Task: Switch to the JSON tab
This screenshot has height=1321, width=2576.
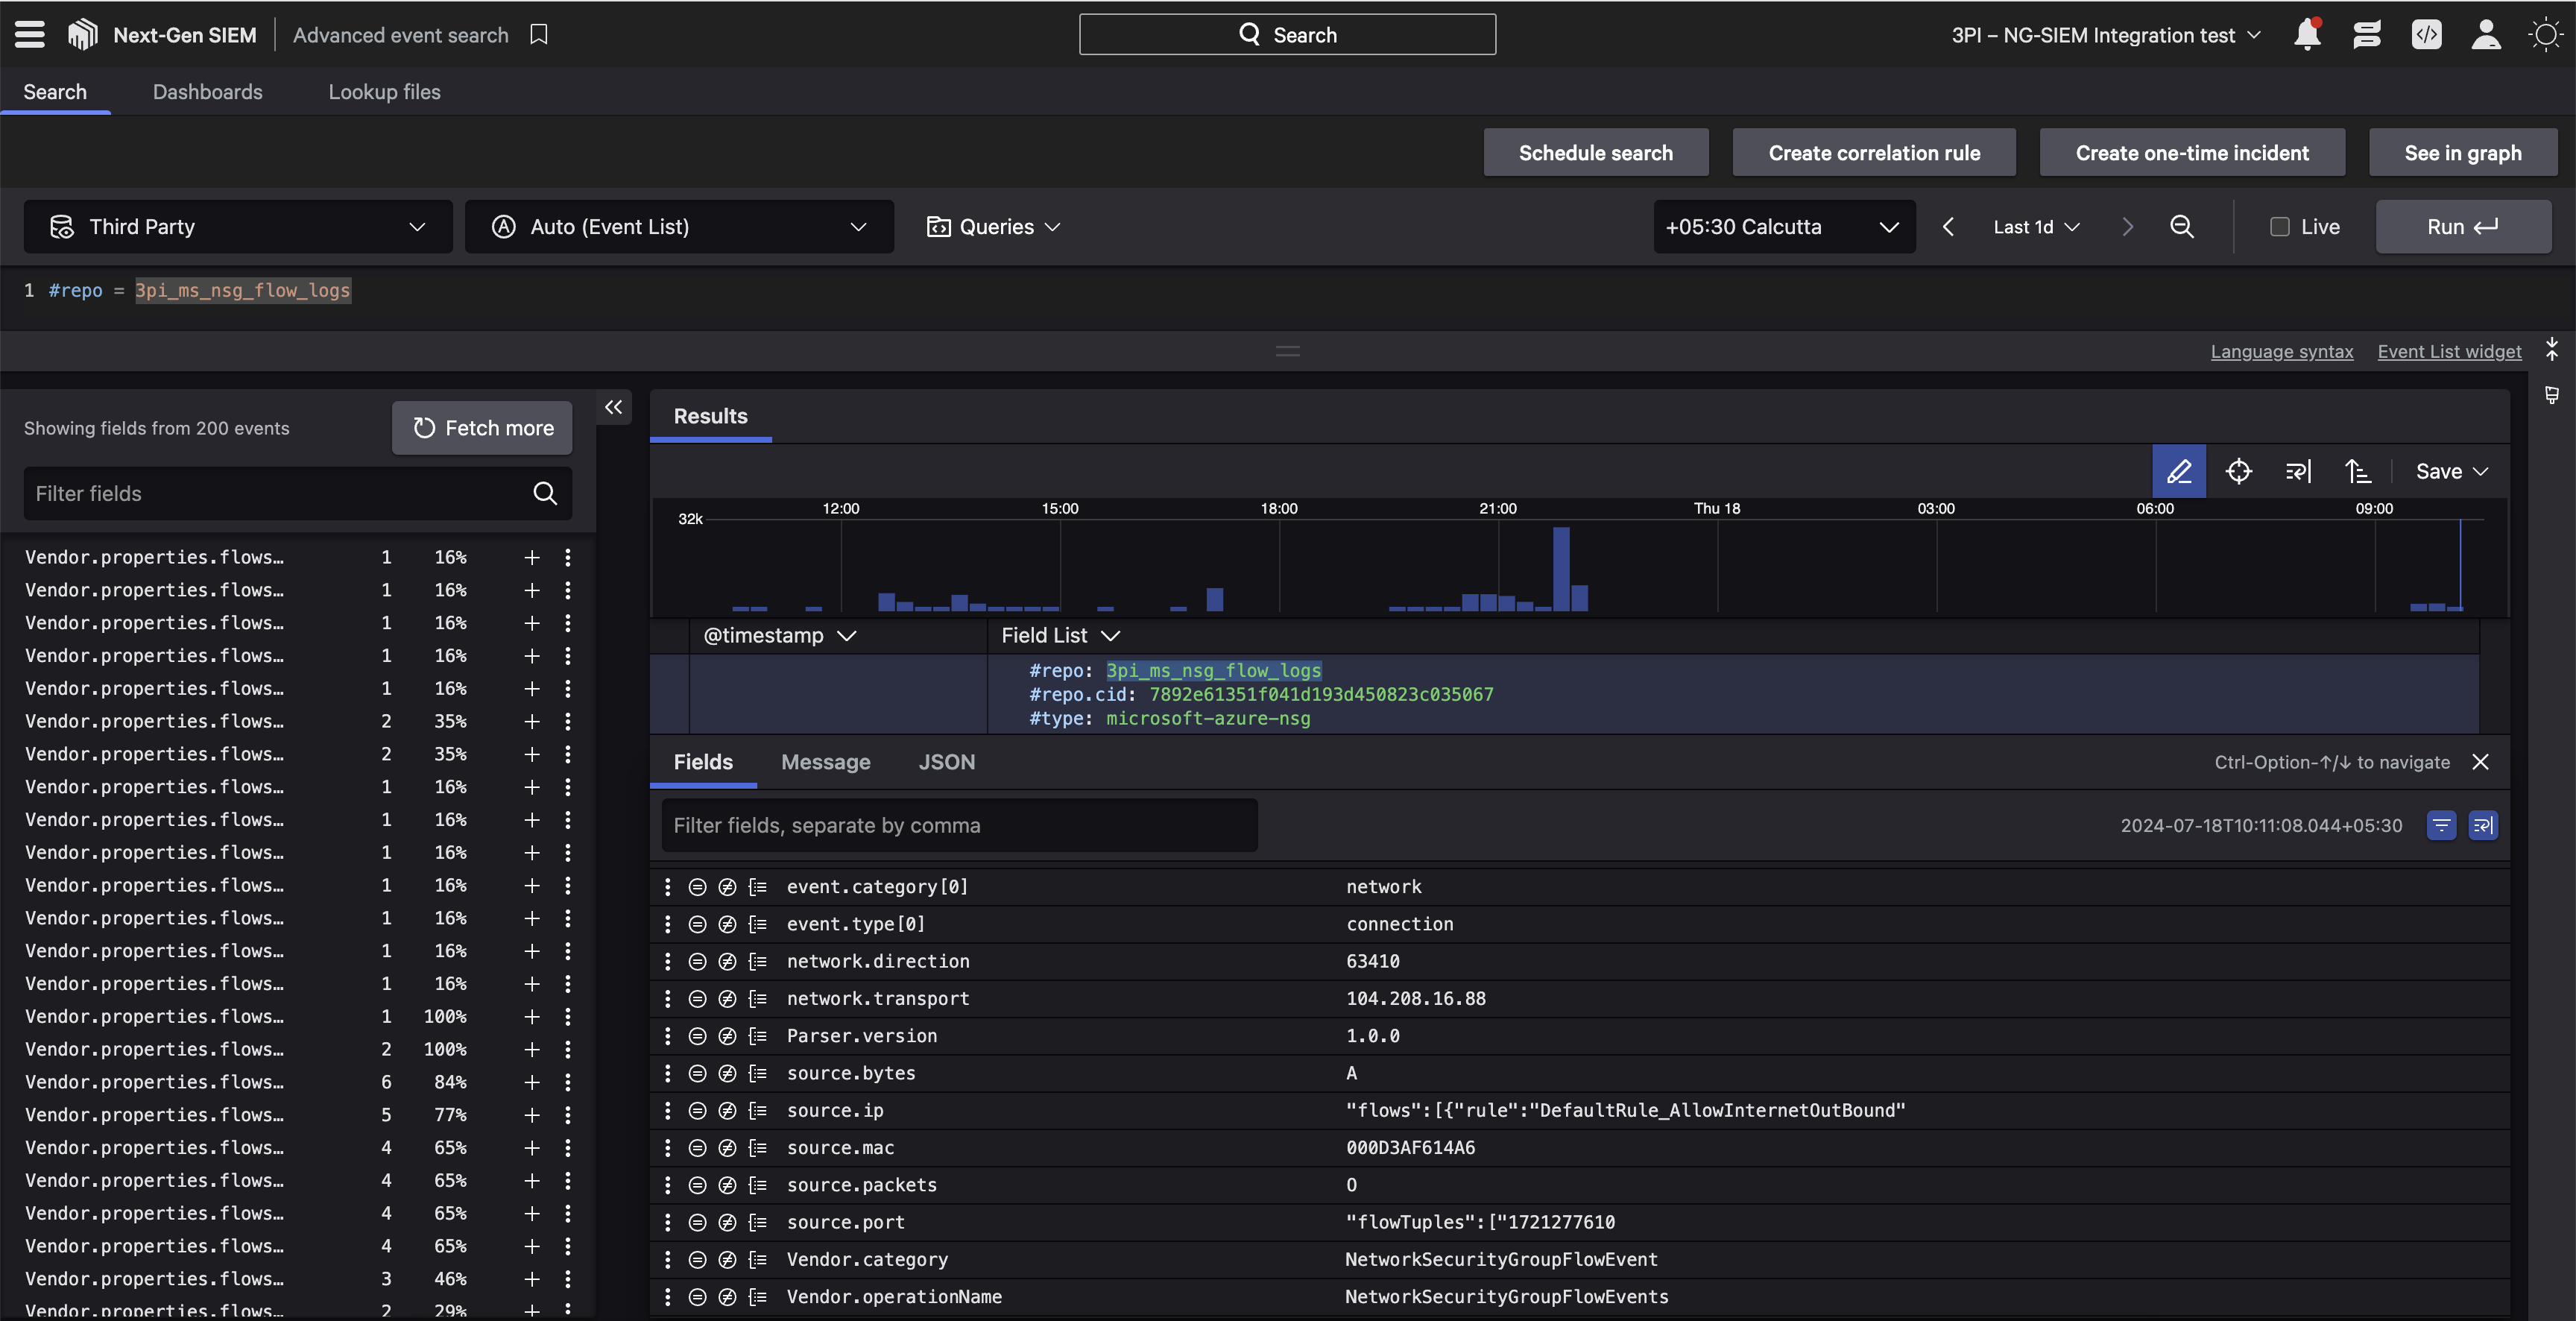Action: click(x=946, y=762)
